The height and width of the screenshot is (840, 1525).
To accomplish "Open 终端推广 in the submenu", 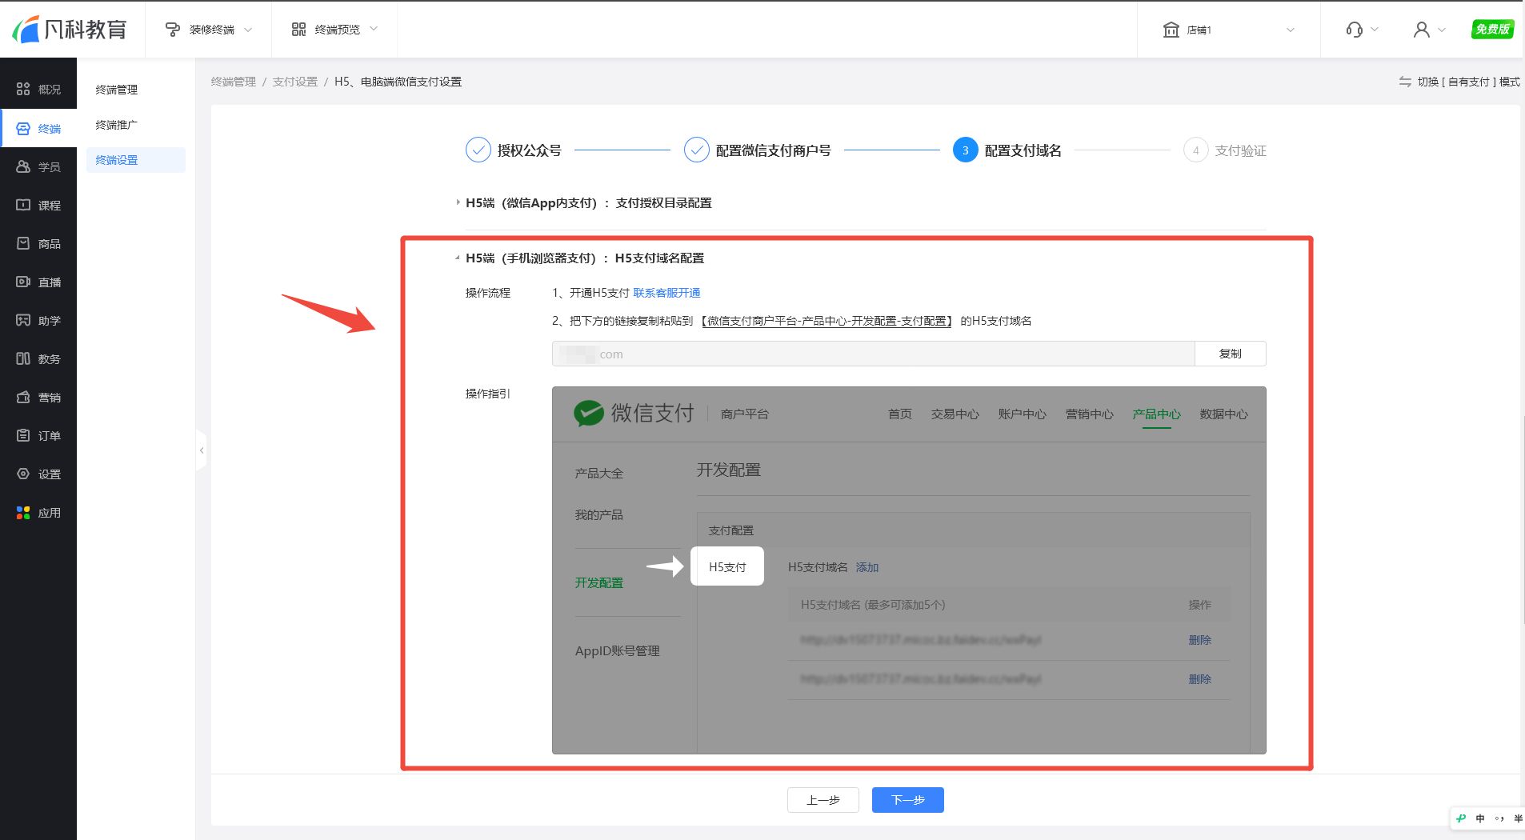I will 117,125.
